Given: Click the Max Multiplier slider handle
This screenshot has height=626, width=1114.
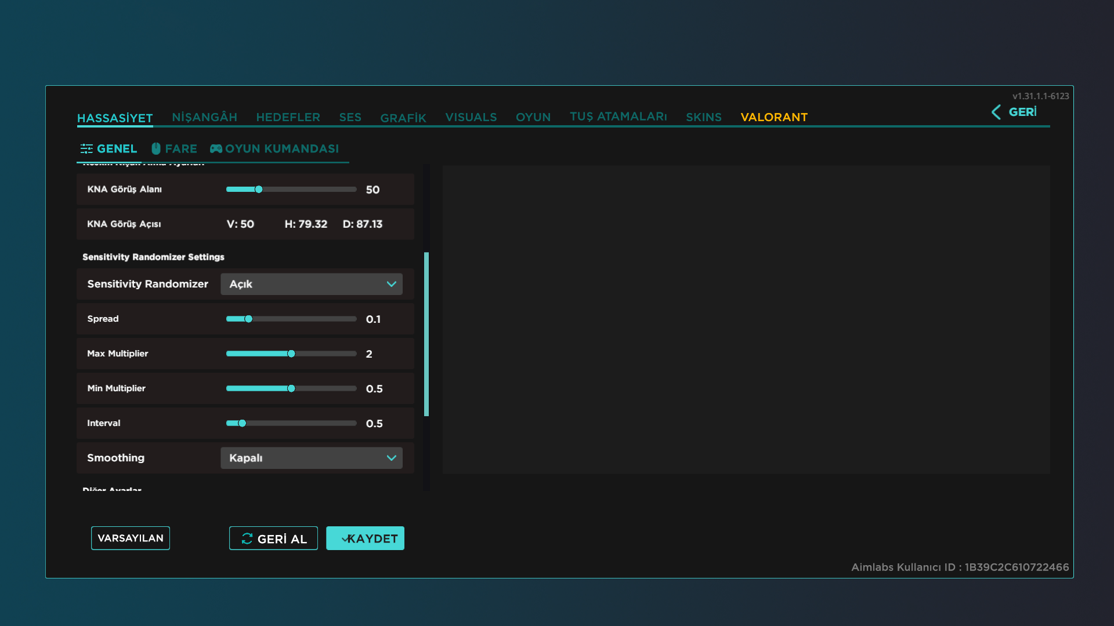Looking at the screenshot, I should pos(291,354).
